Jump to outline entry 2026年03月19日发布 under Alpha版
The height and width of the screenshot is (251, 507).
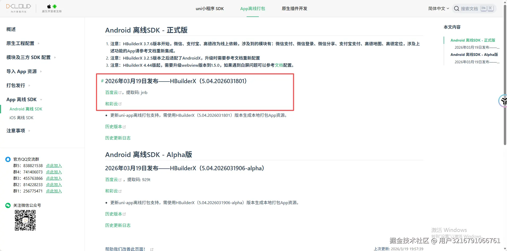pos(477,62)
